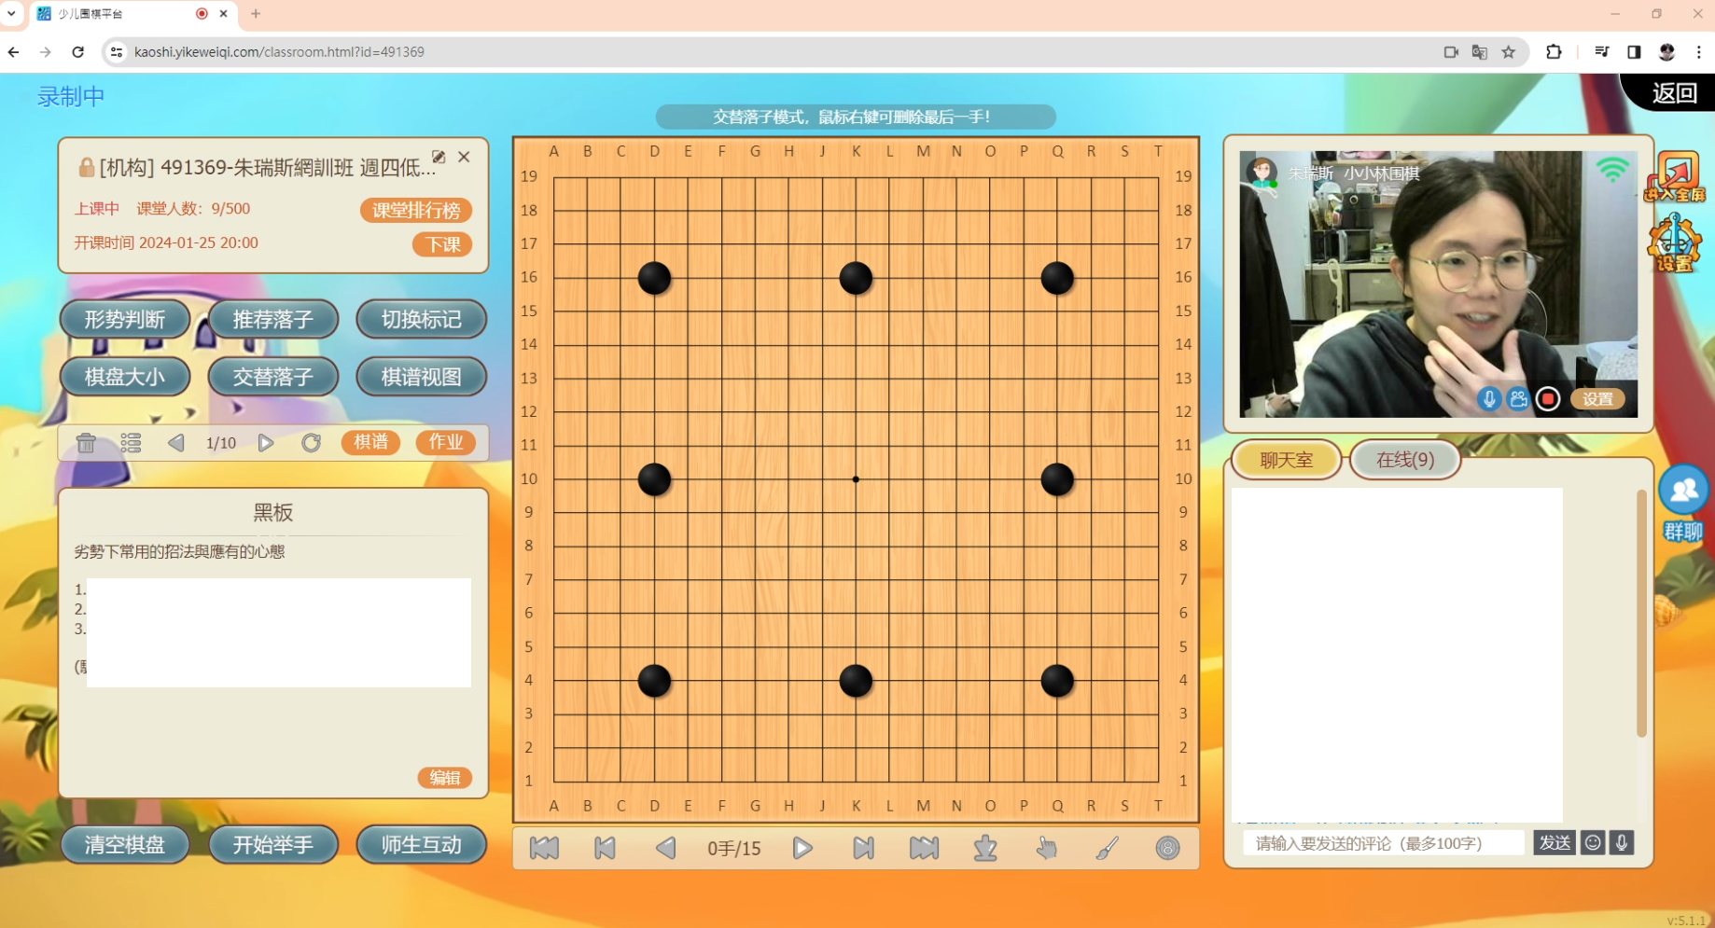Click the black stone at D16
The image size is (1715, 928).
(654, 278)
